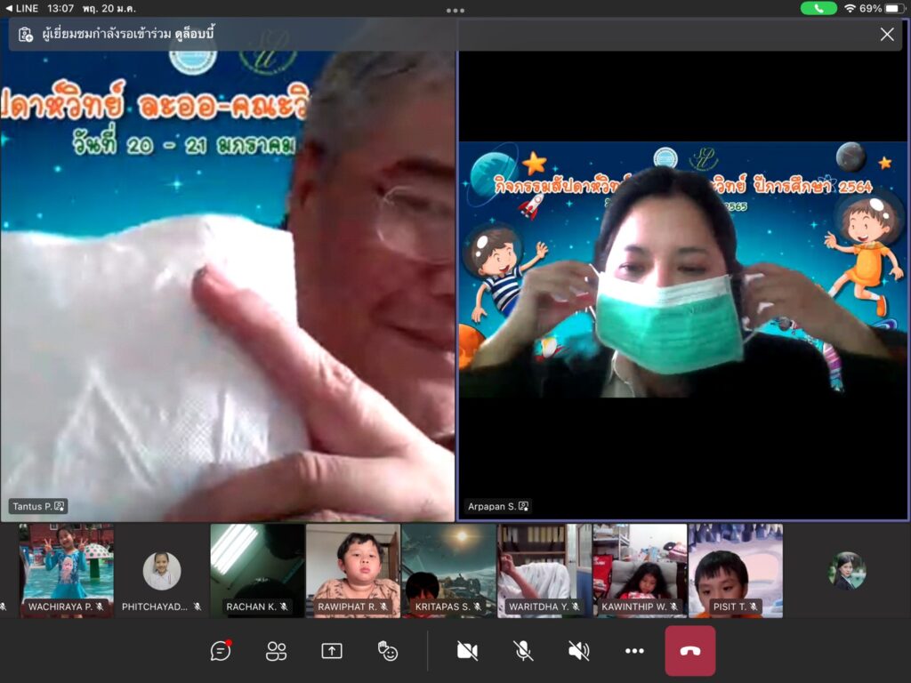This screenshot has height=683, width=911.
Task: Open raise hand and reactions
Action: pos(388,651)
